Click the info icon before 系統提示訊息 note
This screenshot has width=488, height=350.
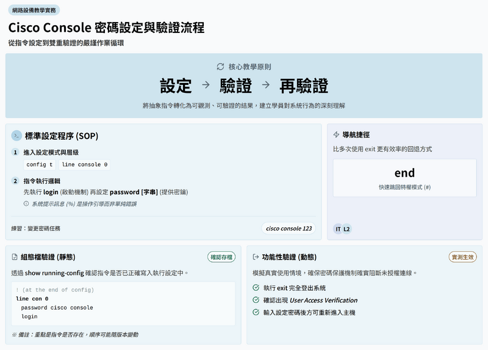(x=26, y=203)
